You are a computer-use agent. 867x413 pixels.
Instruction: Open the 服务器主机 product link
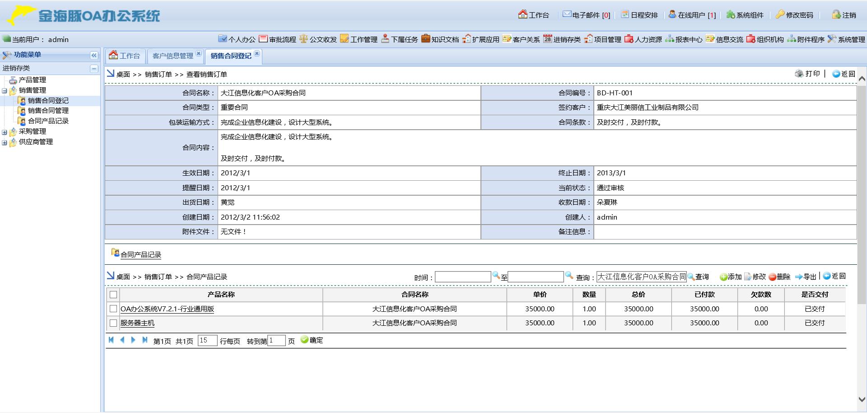[137, 323]
